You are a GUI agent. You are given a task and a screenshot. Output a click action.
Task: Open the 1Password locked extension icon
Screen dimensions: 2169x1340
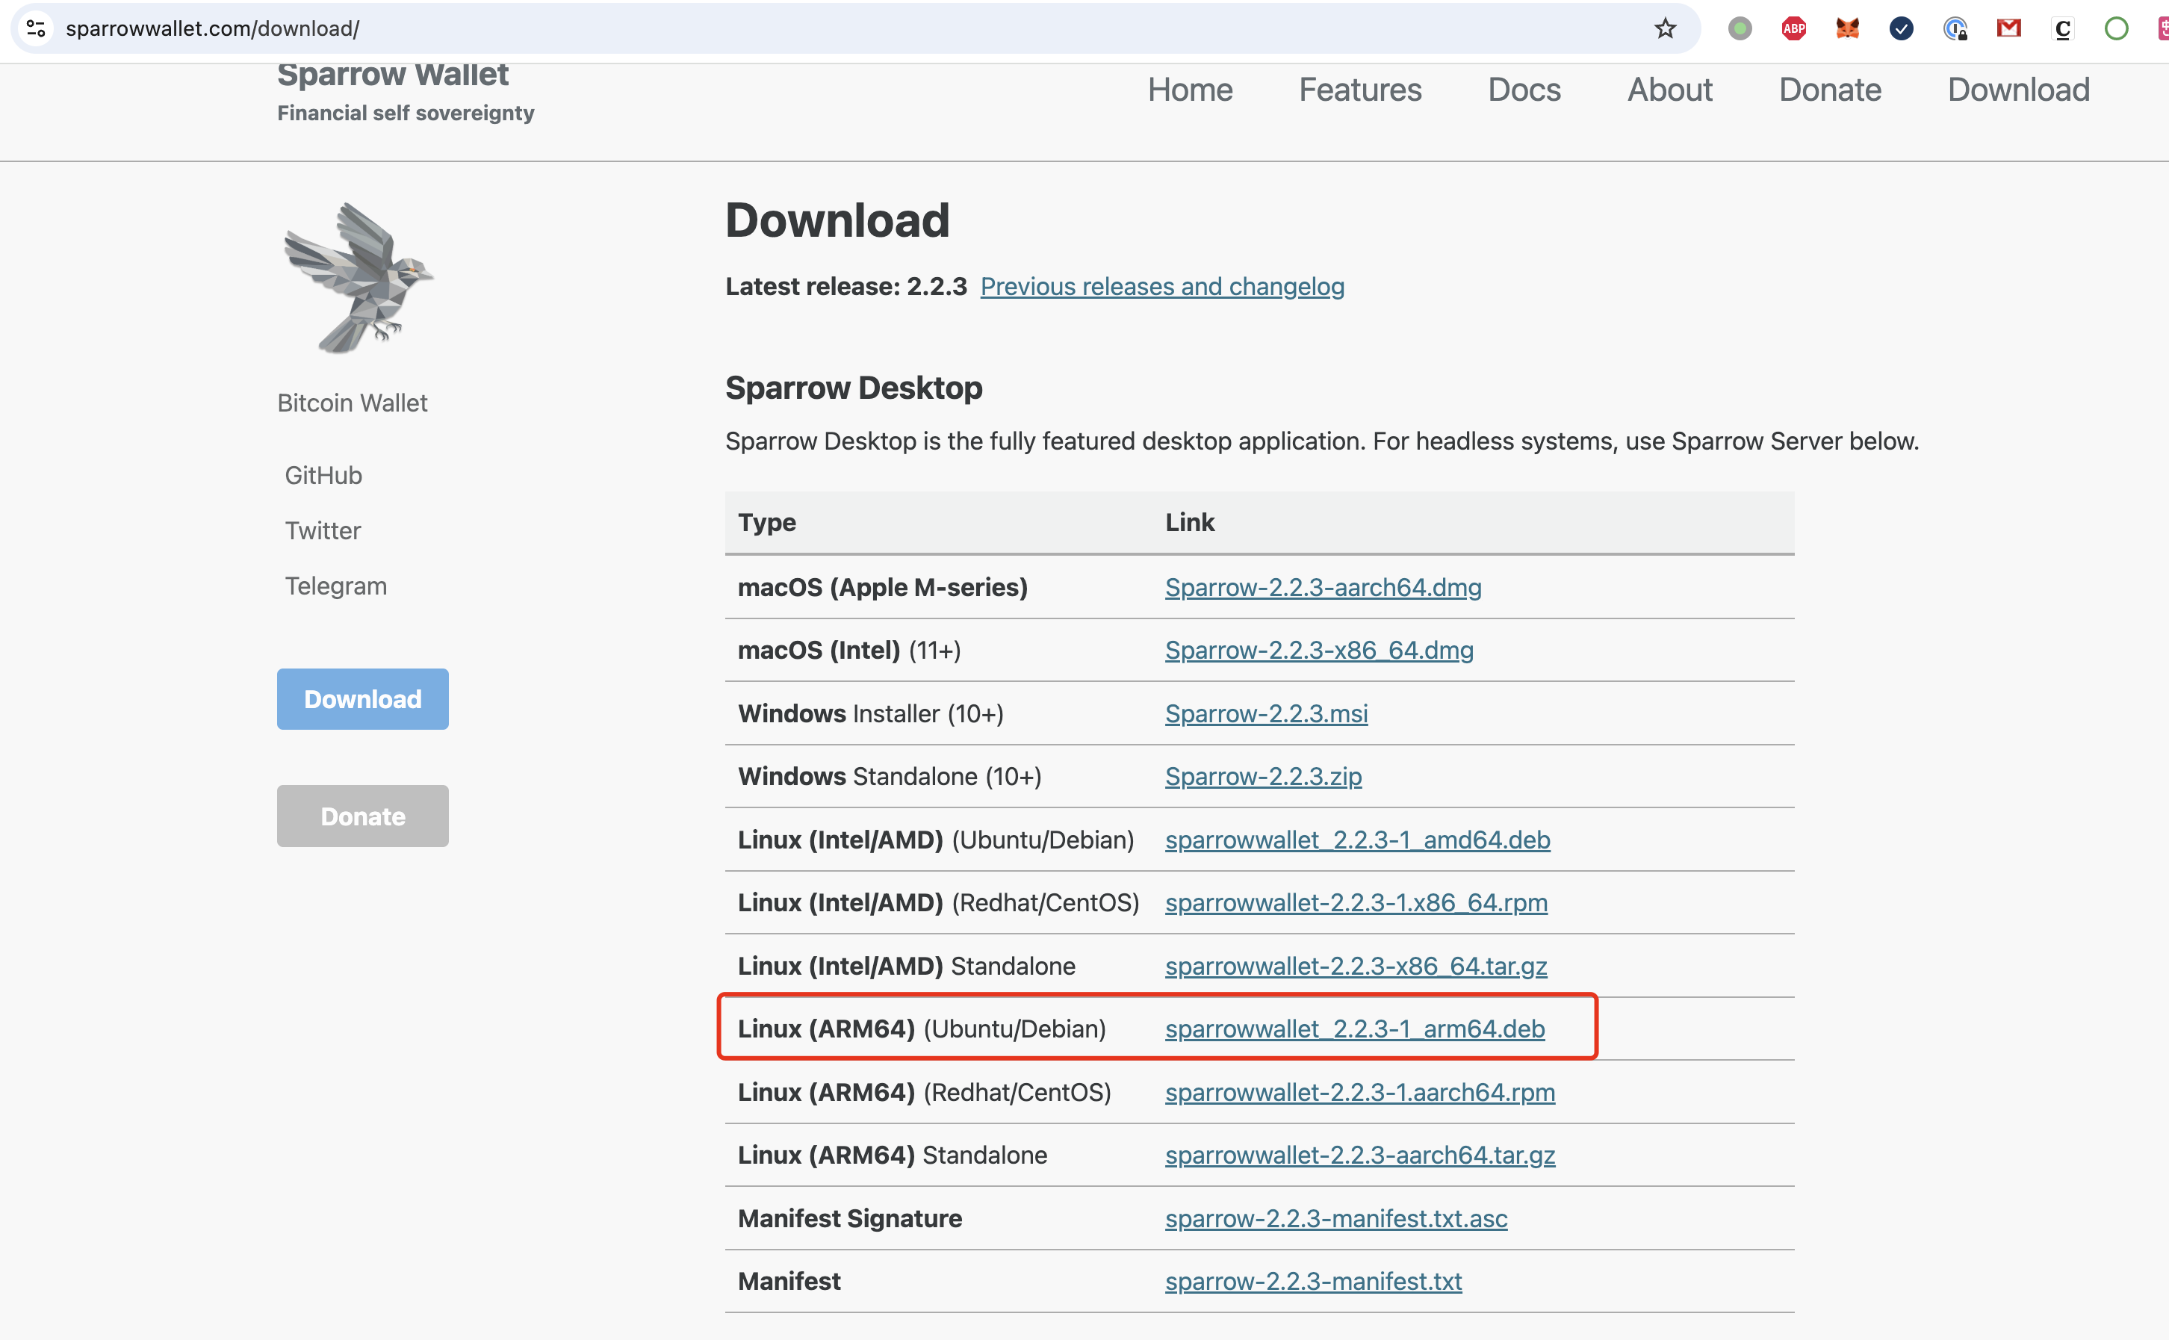(1955, 28)
